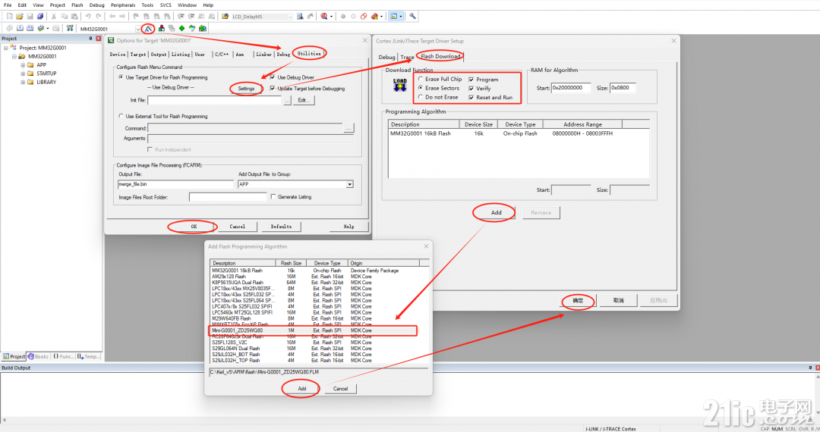Click the merge_file.bin Output File field
Viewport: 820px width, 432px height.
click(175, 184)
